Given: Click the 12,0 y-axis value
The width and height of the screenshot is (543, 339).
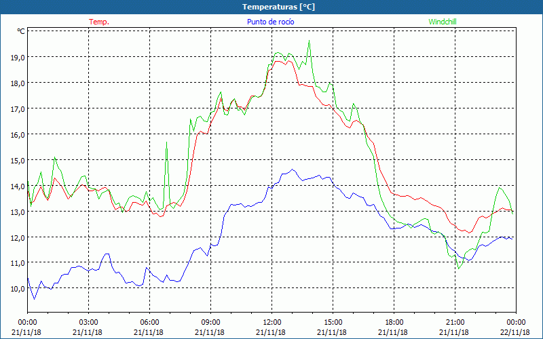Looking at the screenshot, I should point(18,238).
